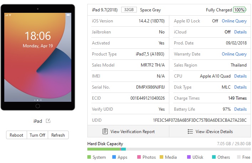The width and height of the screenshot is (252, 163).
Task: Click the 32GB storage capacity badge
Action: [x=129, y=10]
